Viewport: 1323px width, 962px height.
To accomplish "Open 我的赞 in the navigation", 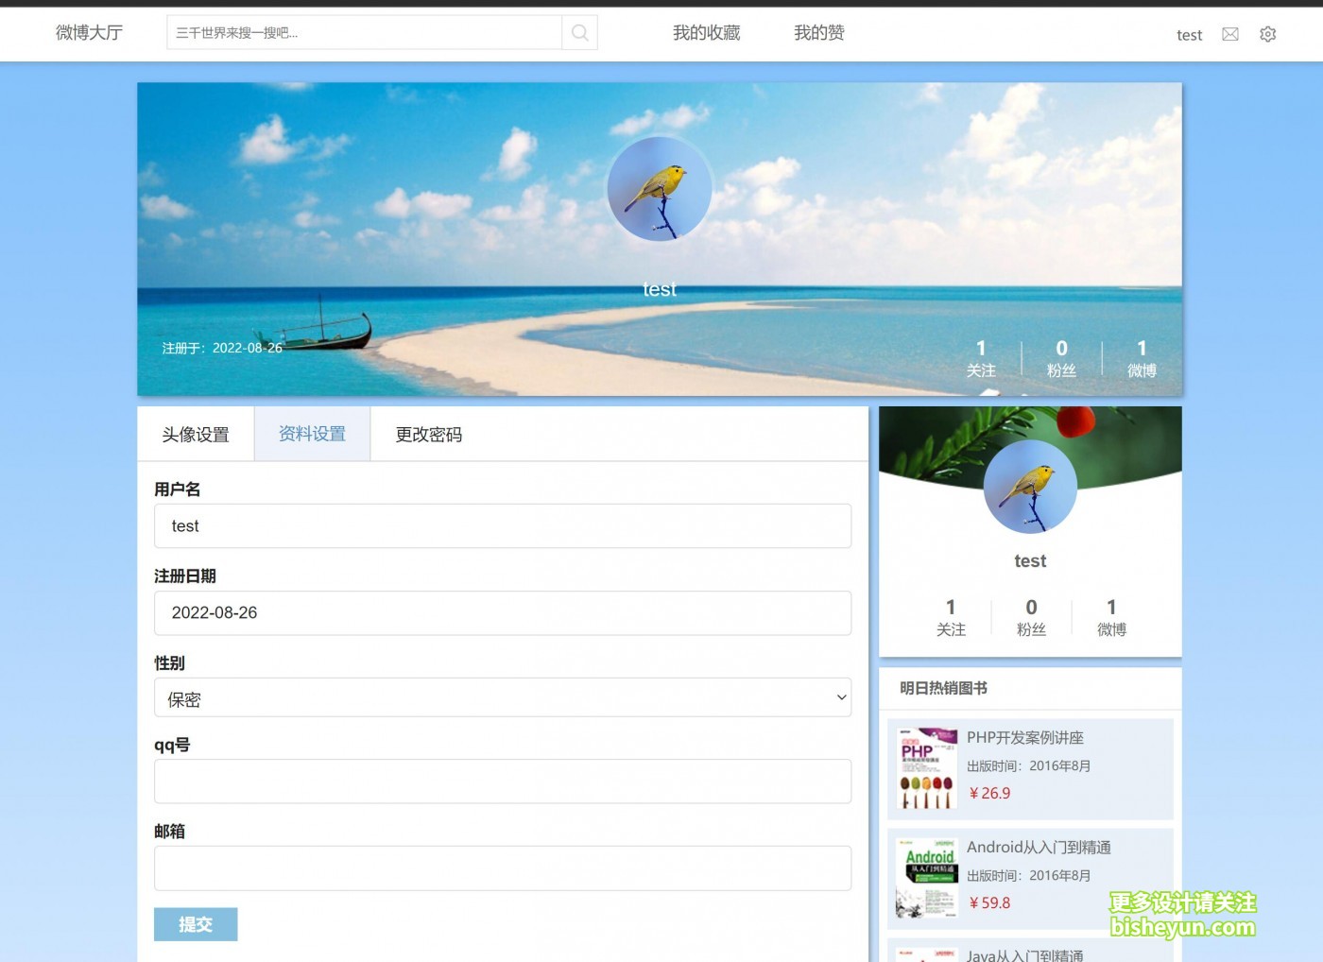I will tap(818, 33).
